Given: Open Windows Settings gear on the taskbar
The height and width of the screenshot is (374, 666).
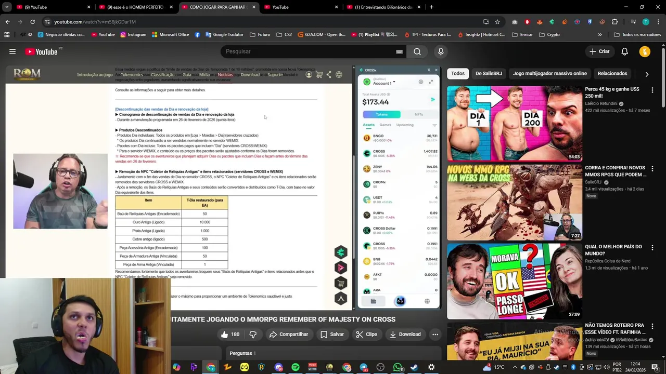Looking at the screenshot, I should coord(431,367).
